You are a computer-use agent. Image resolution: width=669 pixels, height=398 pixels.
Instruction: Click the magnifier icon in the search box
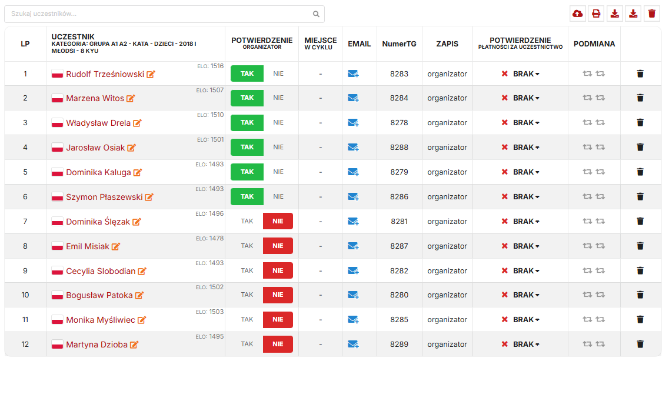coord(316,14)
